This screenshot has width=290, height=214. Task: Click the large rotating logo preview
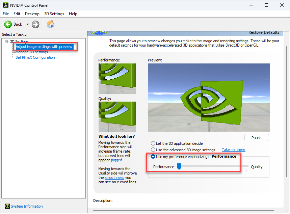(x=209, y=98)
